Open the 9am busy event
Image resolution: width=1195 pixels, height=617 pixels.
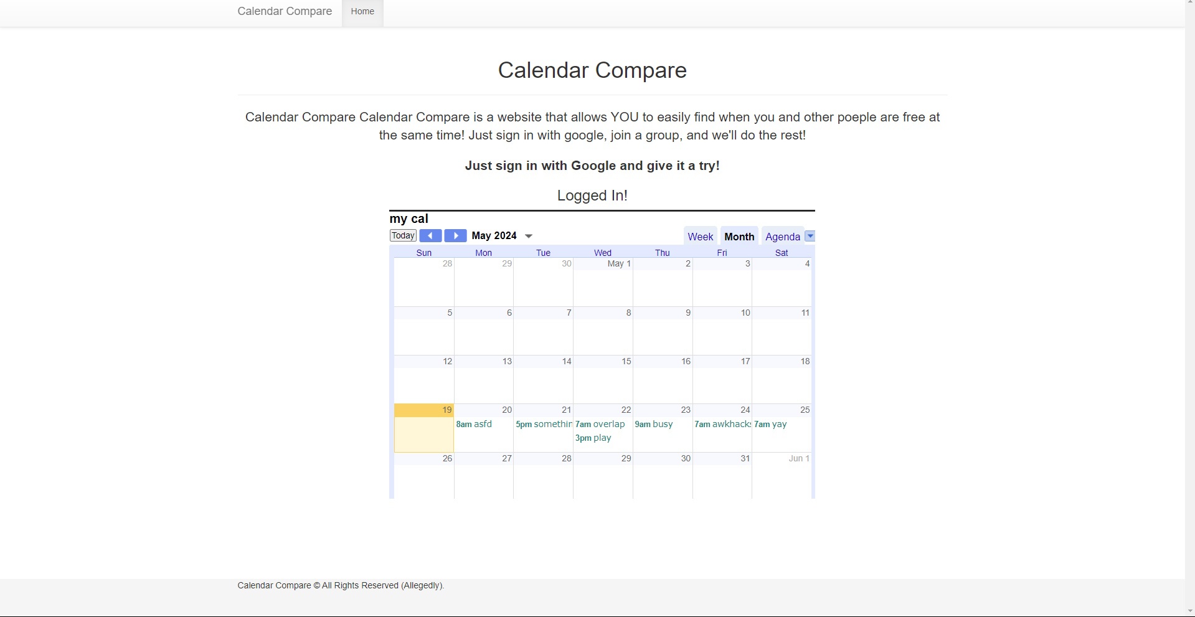(x=654, y=425)
